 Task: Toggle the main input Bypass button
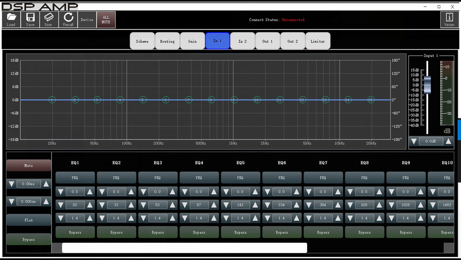(28, 239)
